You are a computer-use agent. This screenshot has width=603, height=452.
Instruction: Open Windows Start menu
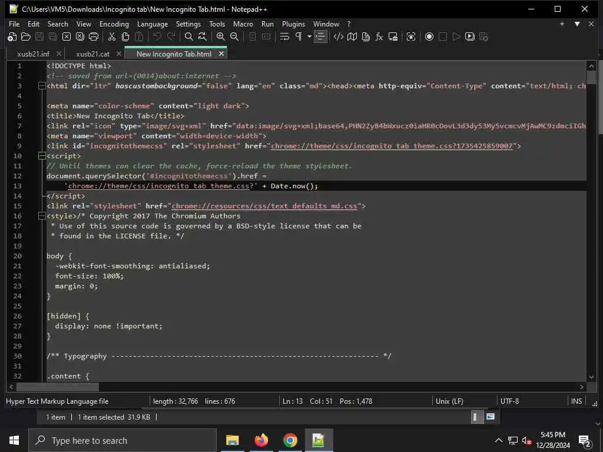[x=14, y=440]
